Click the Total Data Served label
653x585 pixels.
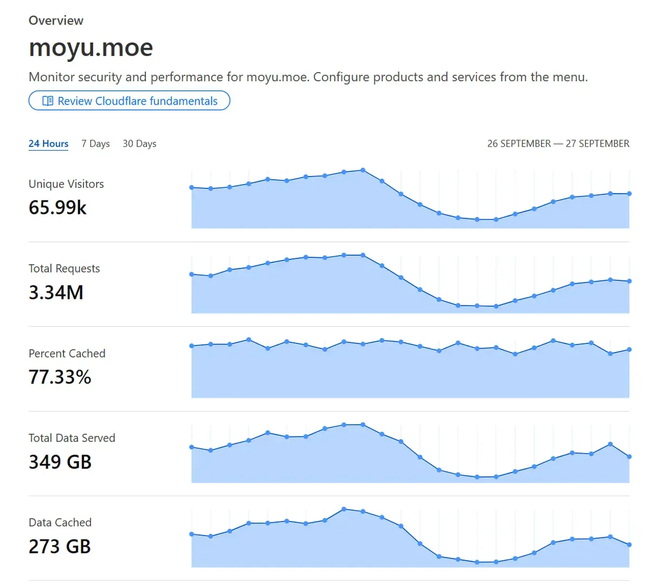coord(72,438)
